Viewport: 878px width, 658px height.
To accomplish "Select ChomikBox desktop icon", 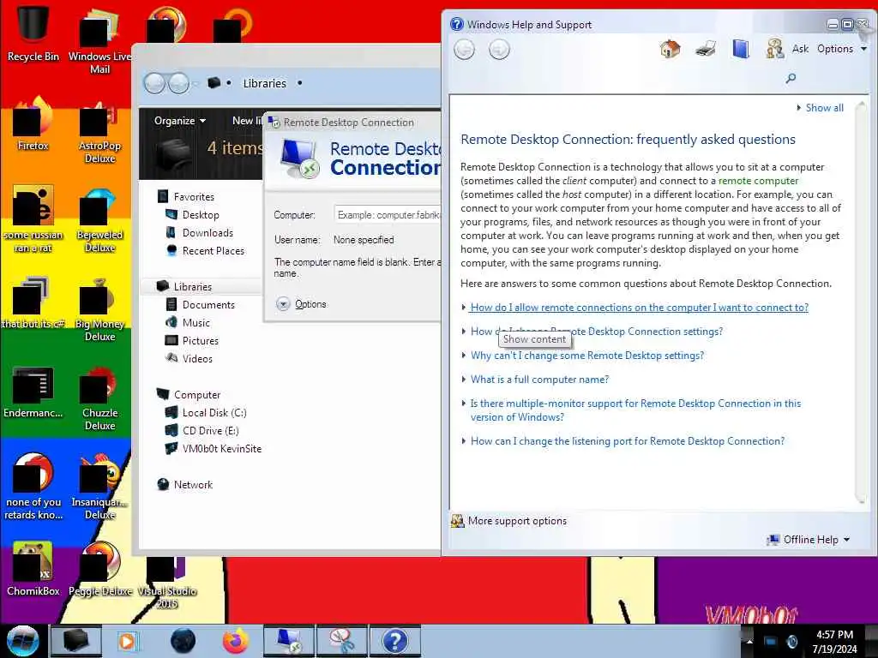I will [33, 569].
